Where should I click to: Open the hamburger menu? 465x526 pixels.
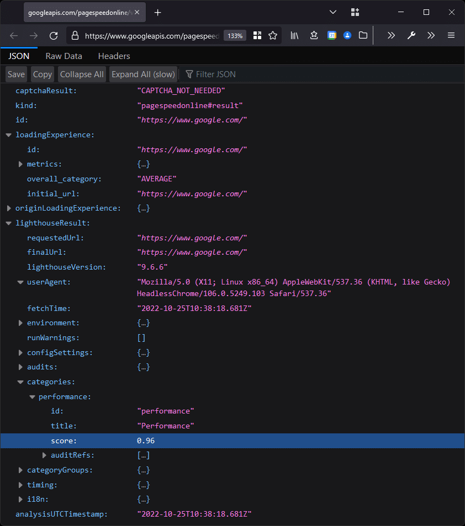(451, 35)
